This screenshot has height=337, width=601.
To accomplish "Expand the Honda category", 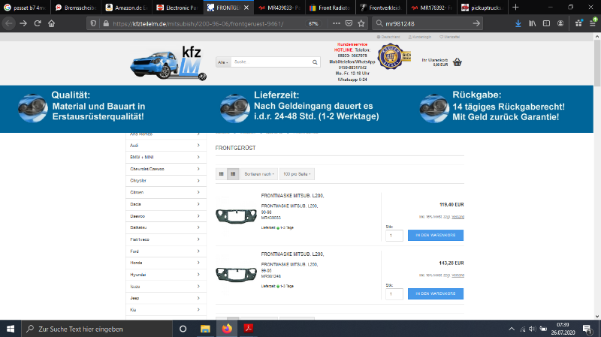I will (x=166, y=263).
